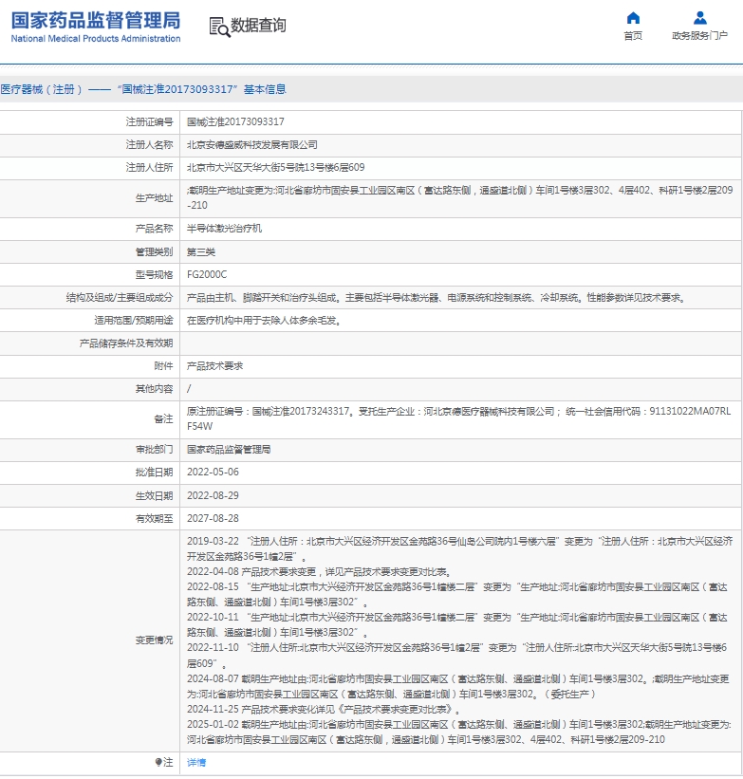Select 在医疗机构中用于去除人体多余毛发 text
The image size is (743, 779).
tap(264, 321)
